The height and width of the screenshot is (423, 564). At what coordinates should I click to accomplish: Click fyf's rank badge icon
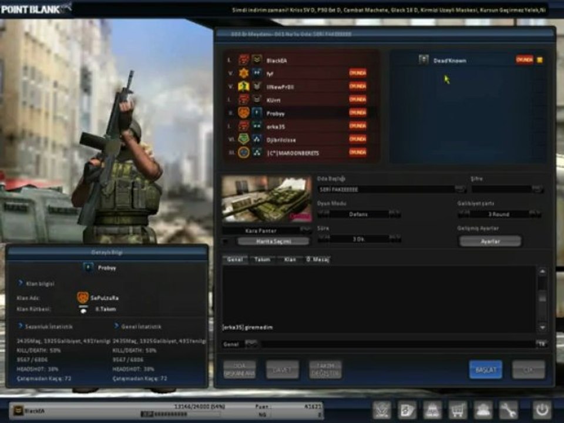257,73
